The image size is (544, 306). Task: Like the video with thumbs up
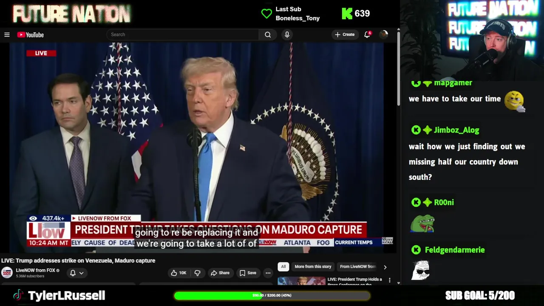pos(179,273)
